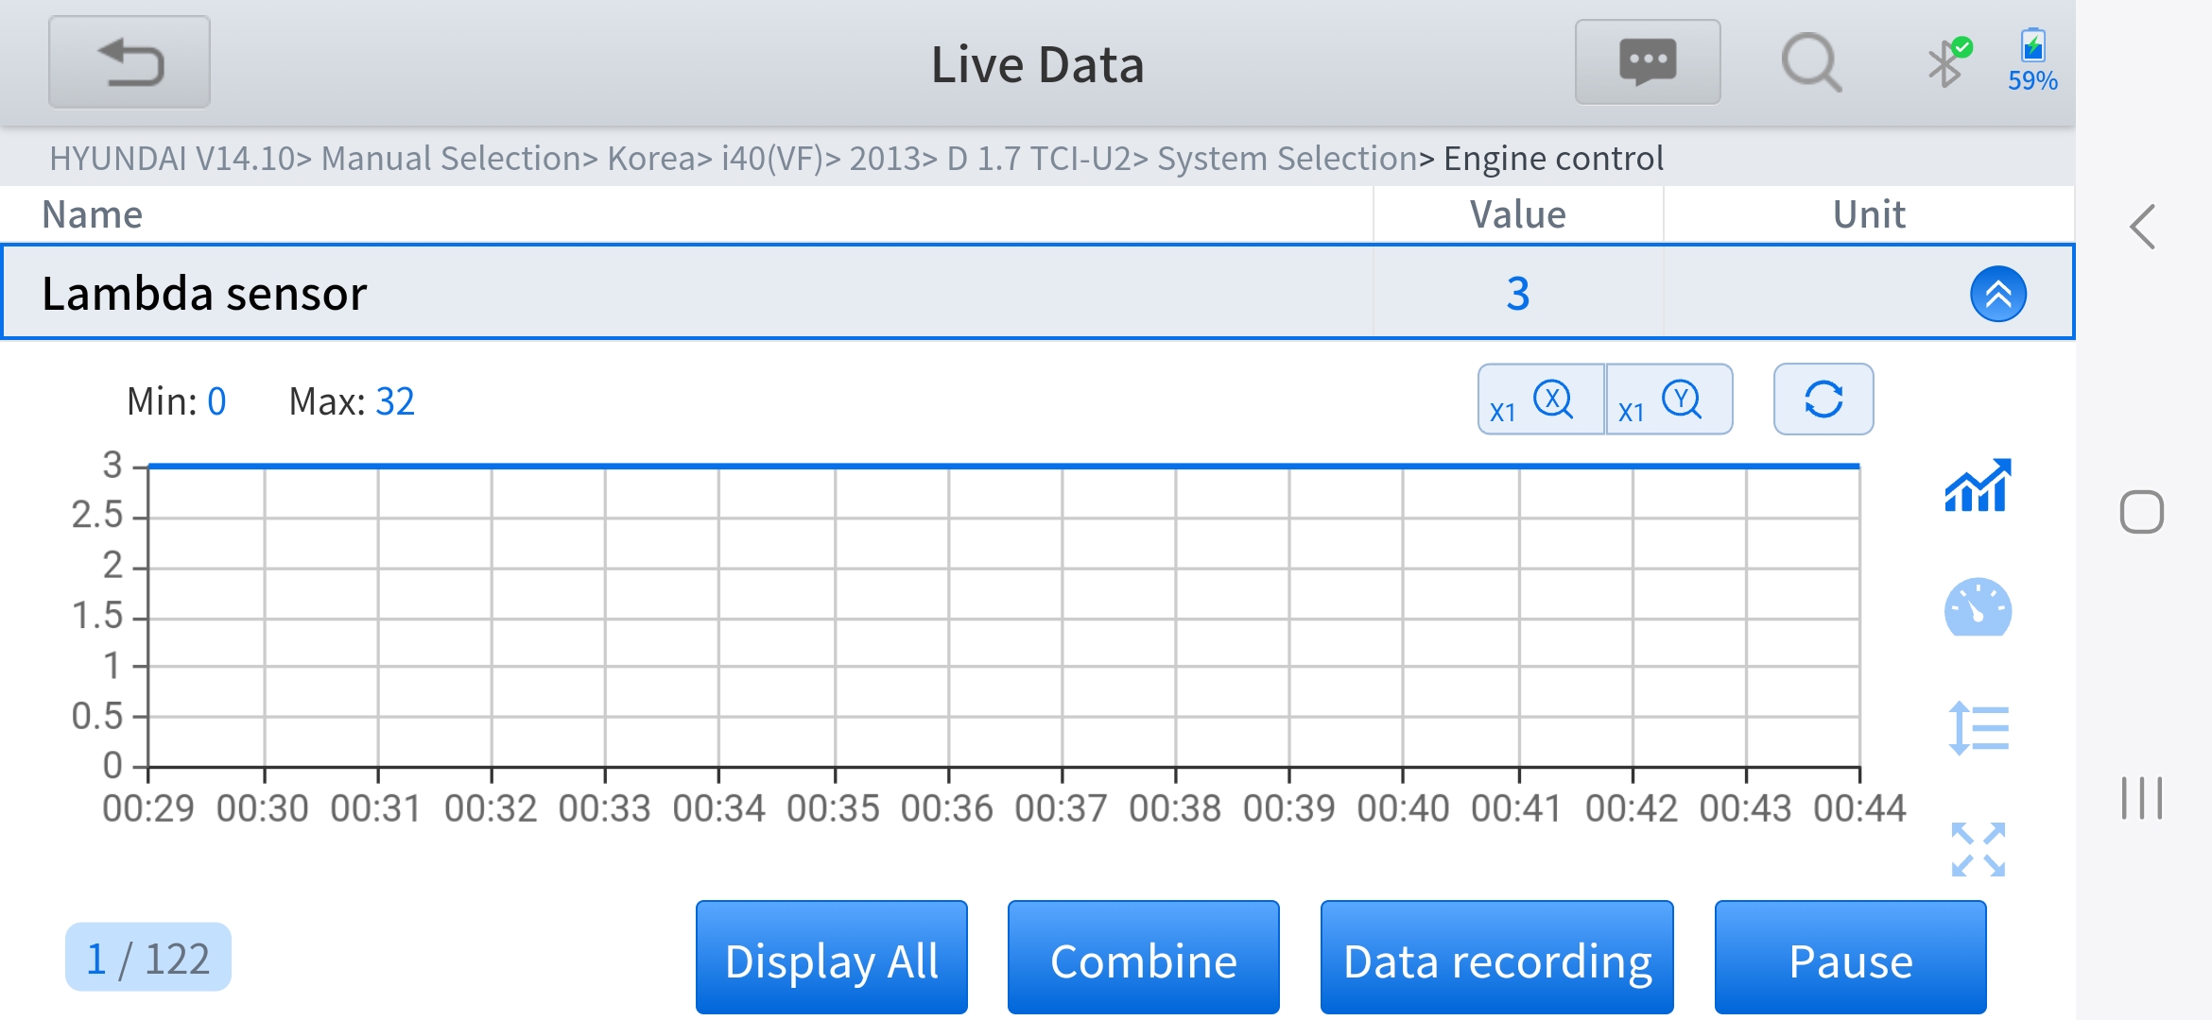Open the feedback message icon
Image resolution: width=2212 pixels, height=1020 pixels.
pyautogui.click(x=1647, y=62)
